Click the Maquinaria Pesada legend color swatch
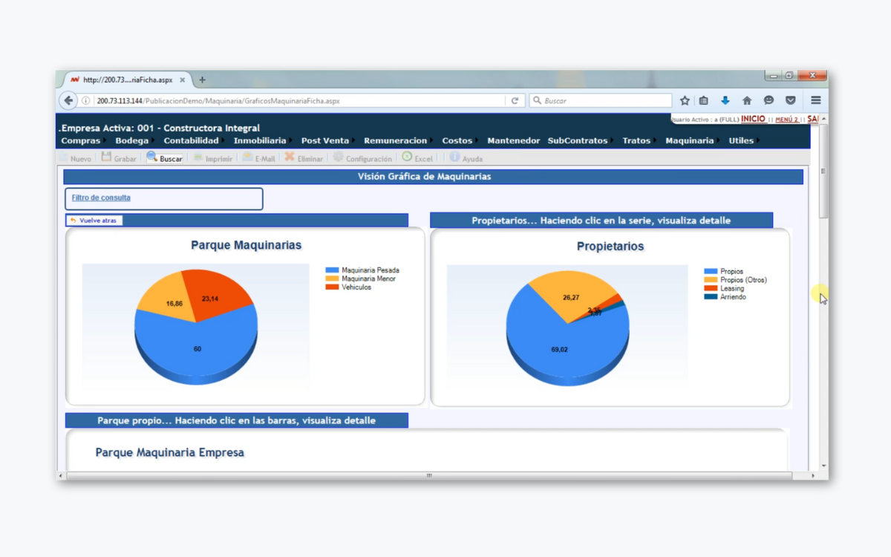Image resolution: width=891 pixels, height=557 pixels. [x=332, y=270]
